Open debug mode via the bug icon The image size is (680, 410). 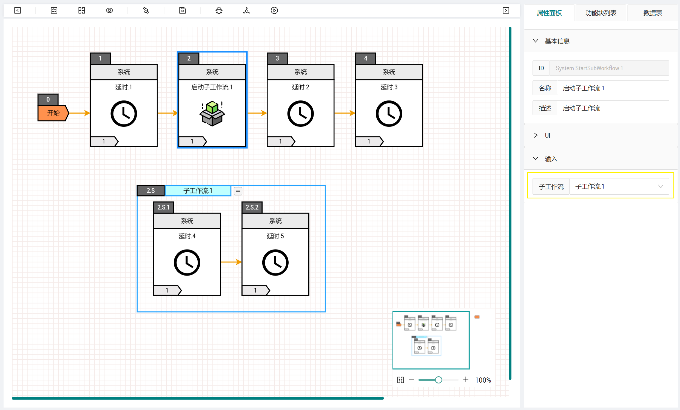(x=219, y=10)
